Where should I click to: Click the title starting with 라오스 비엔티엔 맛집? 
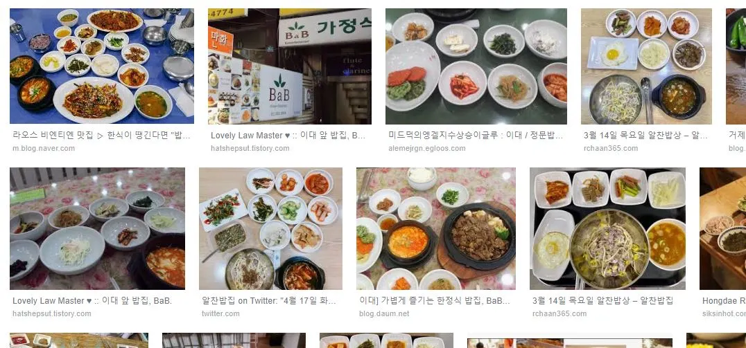pyautogui.click(x=101, y=136)
